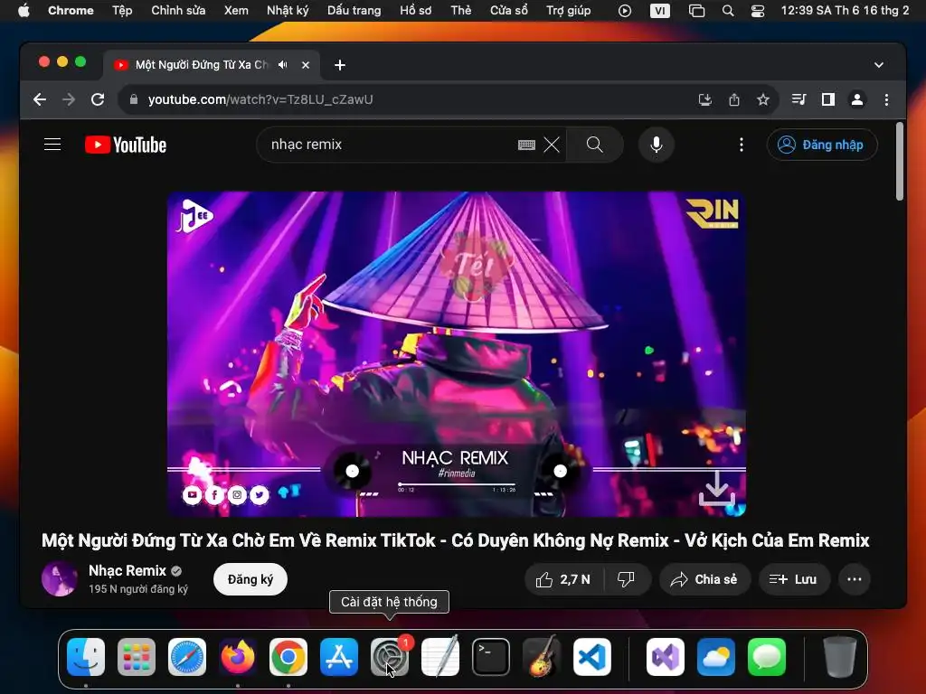Go back to the previous page
This screenshot has height=694, width=926.
tap(40, 99)
